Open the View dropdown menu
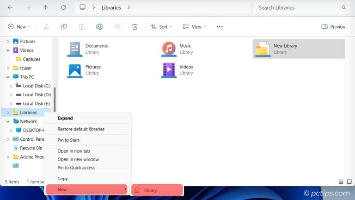 tap(194, 27)
